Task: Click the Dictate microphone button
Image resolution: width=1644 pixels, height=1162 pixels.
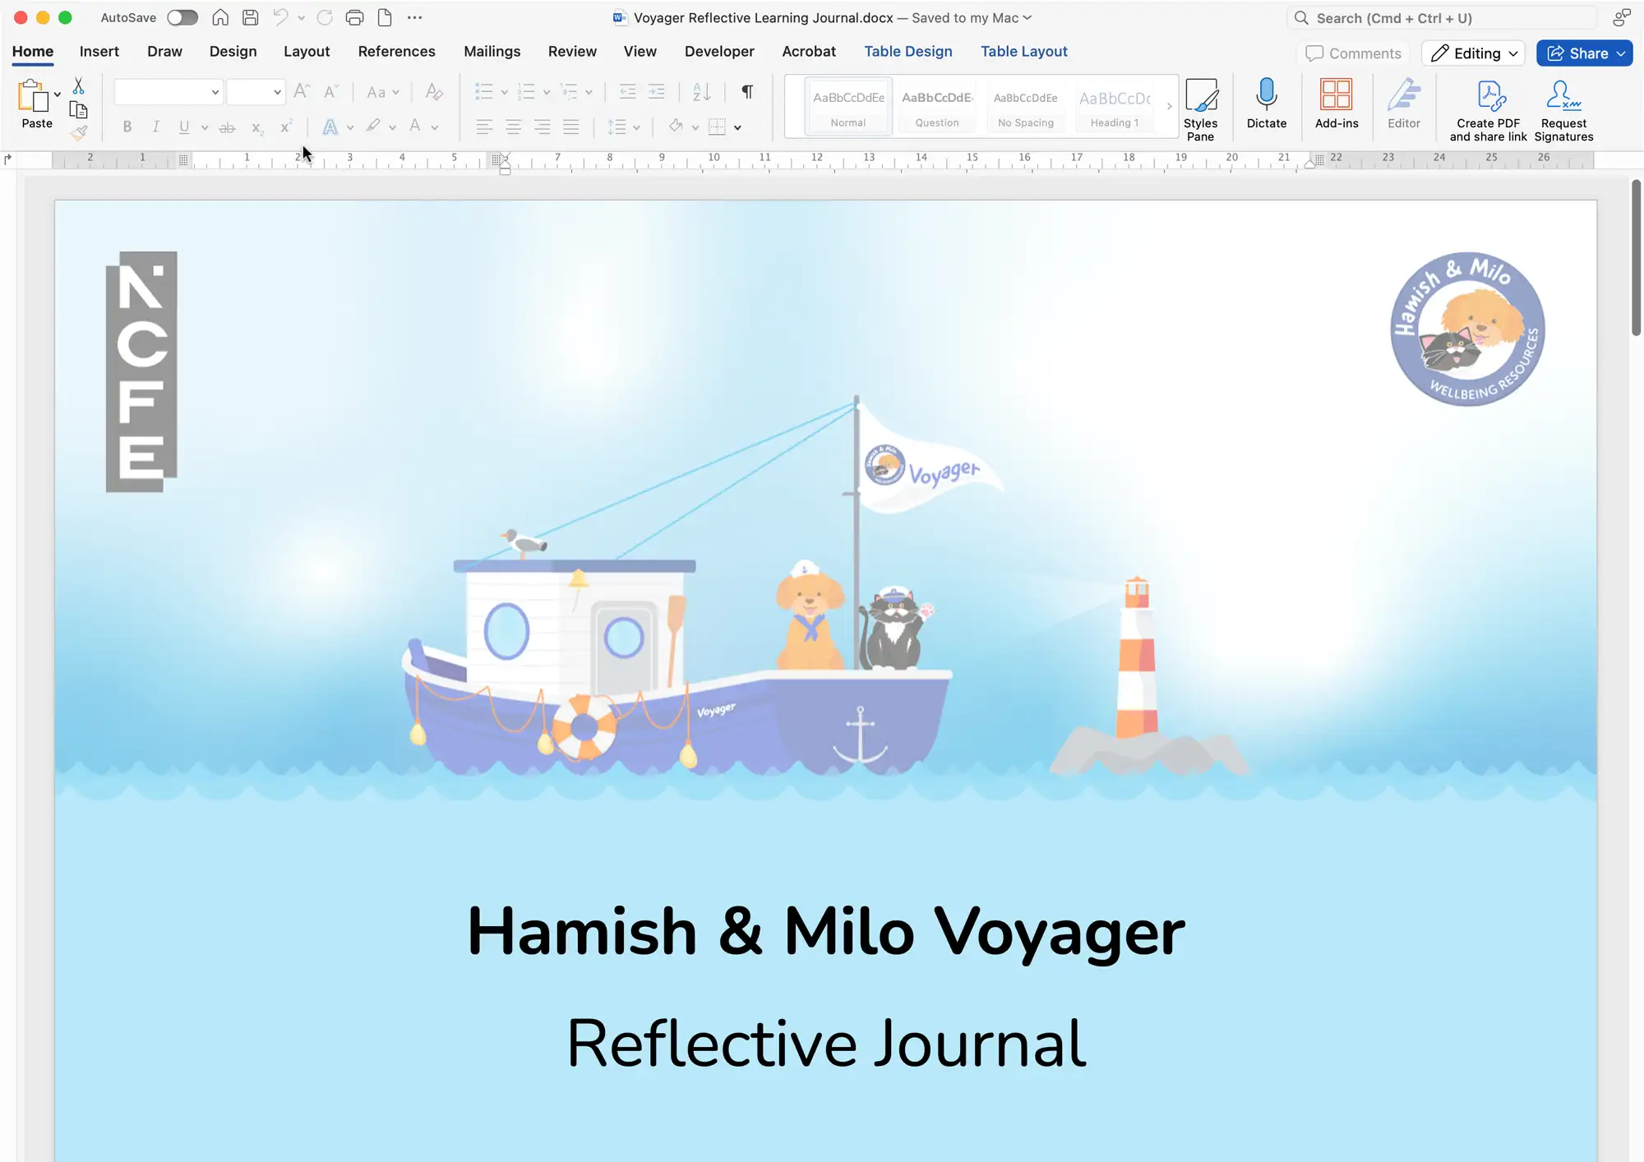Action: 1267,104
